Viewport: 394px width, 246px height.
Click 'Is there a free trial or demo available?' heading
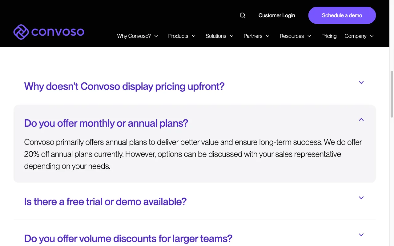point(106,202)
